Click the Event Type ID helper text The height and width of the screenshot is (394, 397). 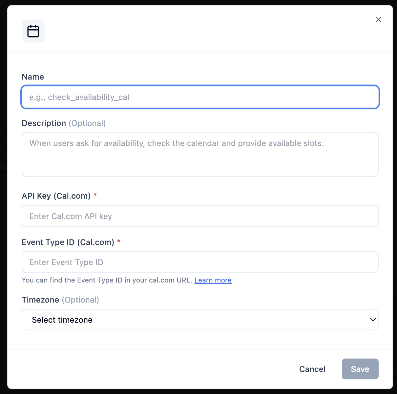point(107,280)
